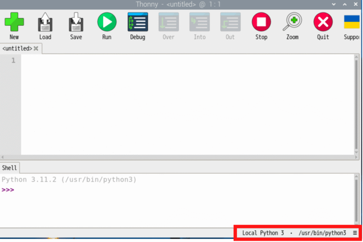Create a new file with New icon

coord(14,26)
